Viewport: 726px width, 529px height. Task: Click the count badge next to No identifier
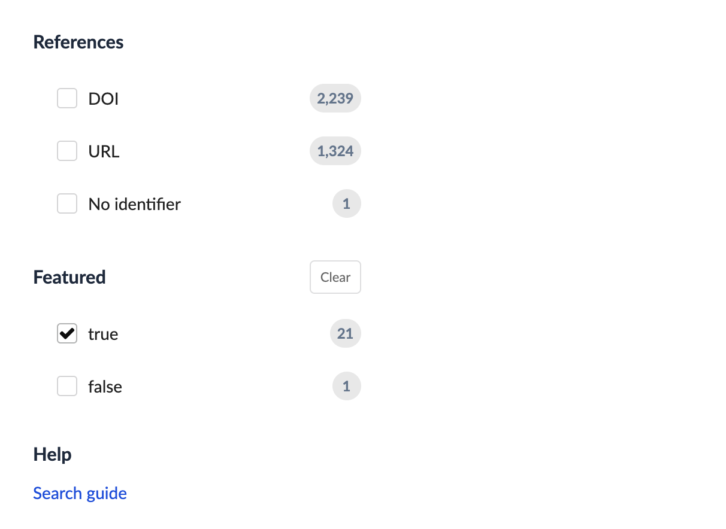[x=346, y=203]
